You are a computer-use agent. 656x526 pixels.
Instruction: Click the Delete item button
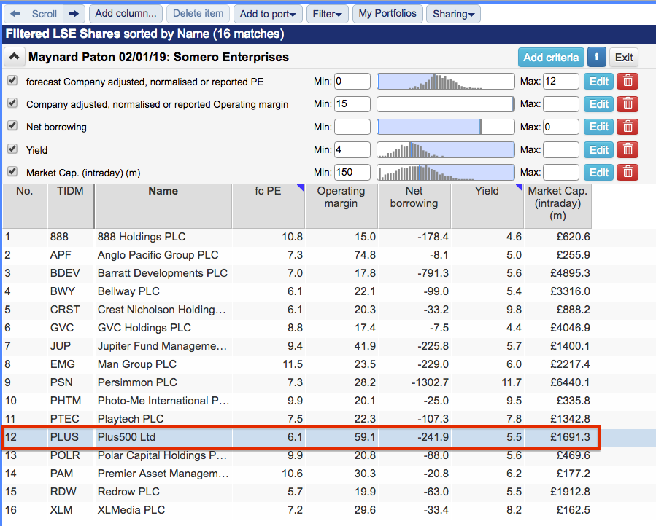click(x=198, y=14)
